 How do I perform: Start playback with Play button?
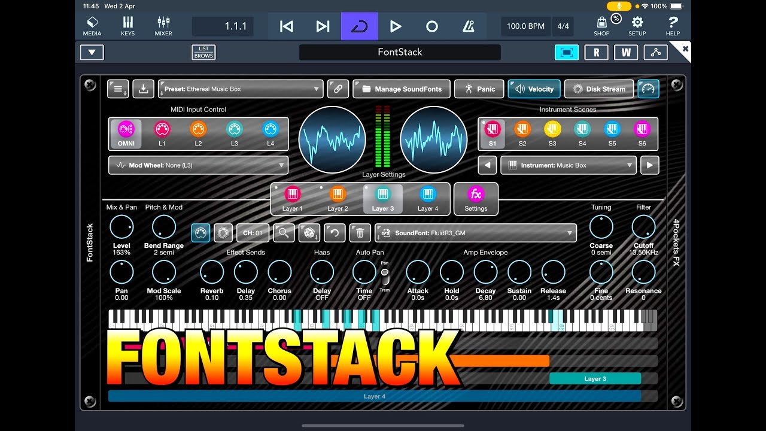396,26
